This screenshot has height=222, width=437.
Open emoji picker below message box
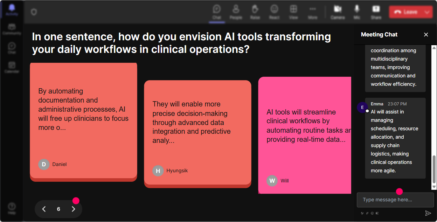tap(372, 213)
